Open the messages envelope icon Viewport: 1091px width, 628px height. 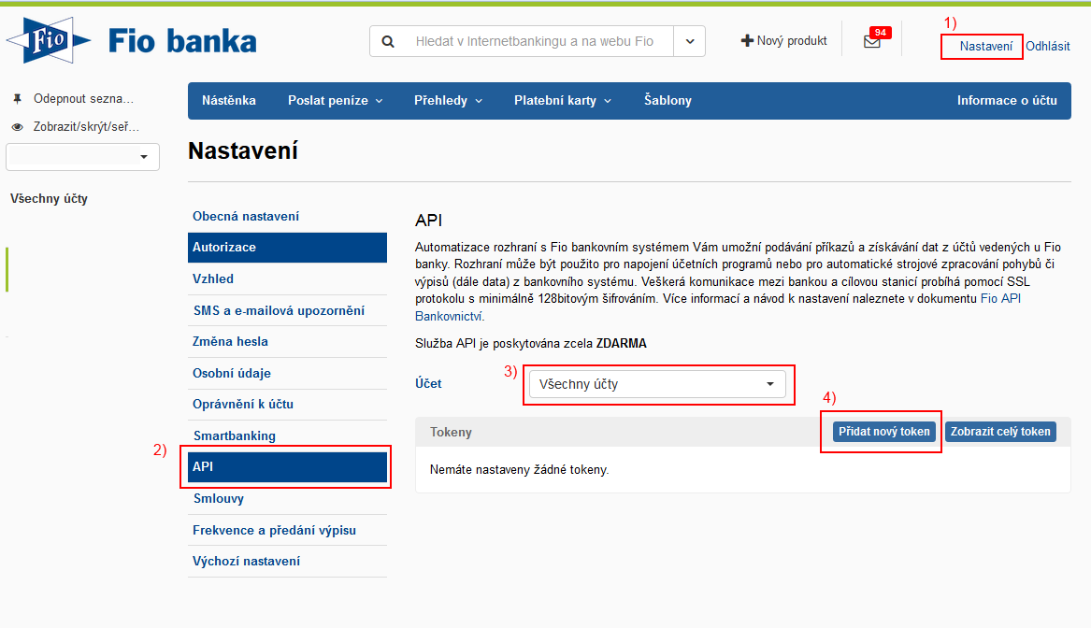point(872,42)
